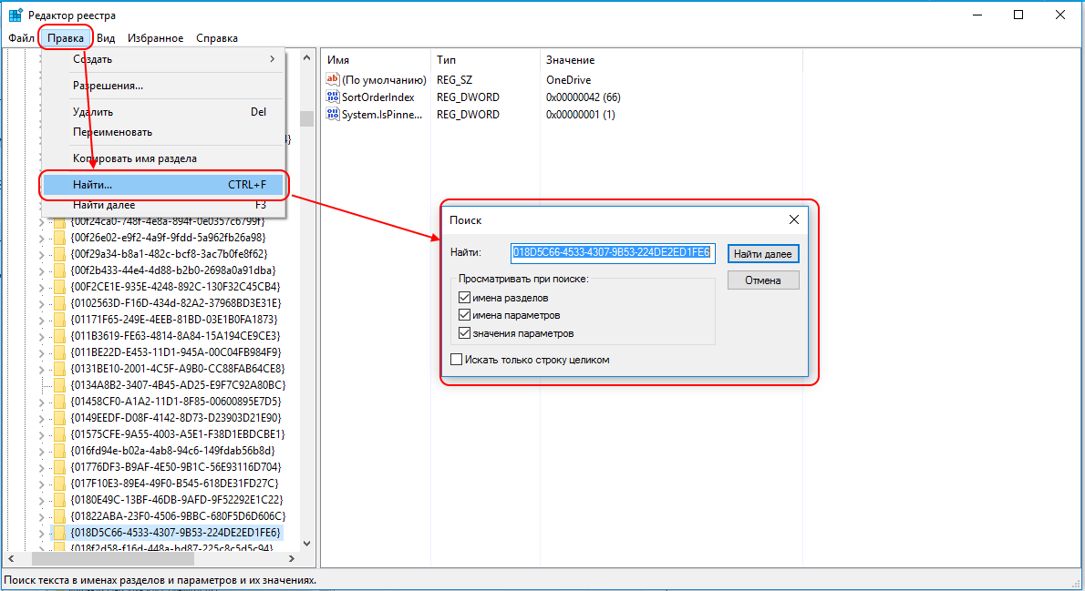Expand the {01171F65-249E-4EEB-81BD-03E1B0FA1873} key
Image resolution: width=1085 pixels, height=591 pixels.
pos(42,320)
